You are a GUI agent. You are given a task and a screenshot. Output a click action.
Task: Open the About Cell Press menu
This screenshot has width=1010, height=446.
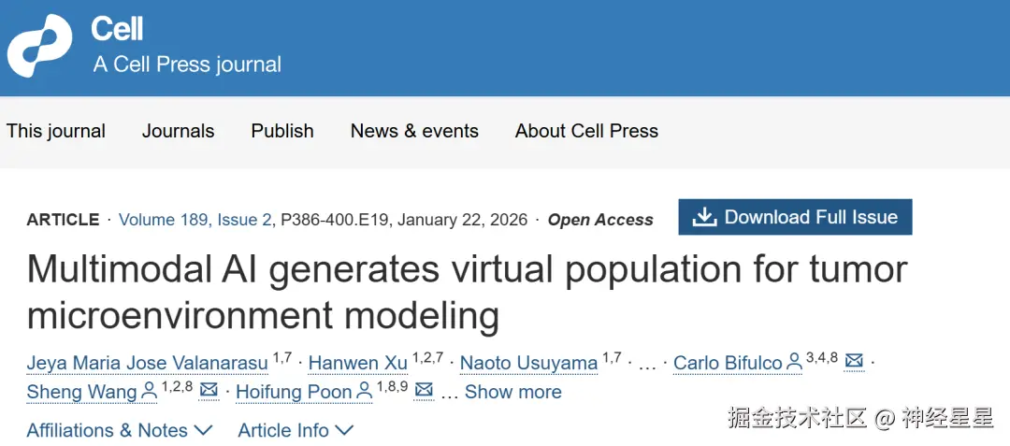tap(586, 131)
